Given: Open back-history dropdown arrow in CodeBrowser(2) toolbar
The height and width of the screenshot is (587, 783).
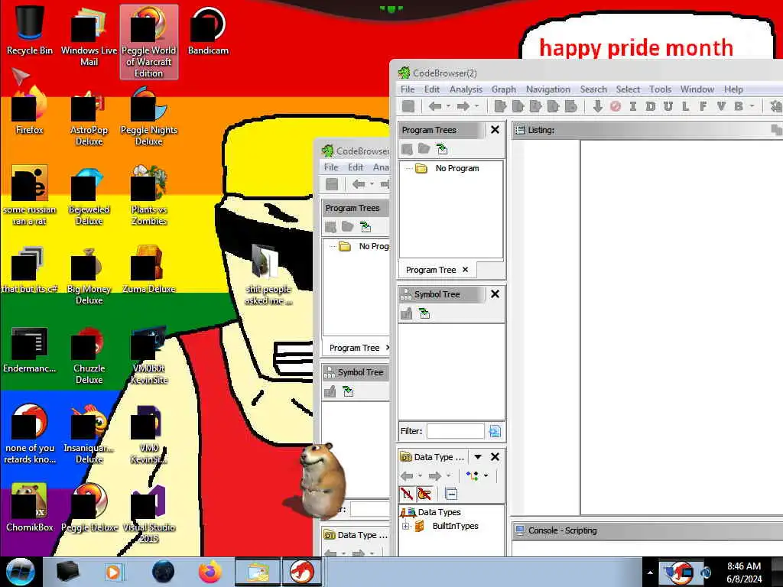Looking at the screenshot, I should 448,106.
